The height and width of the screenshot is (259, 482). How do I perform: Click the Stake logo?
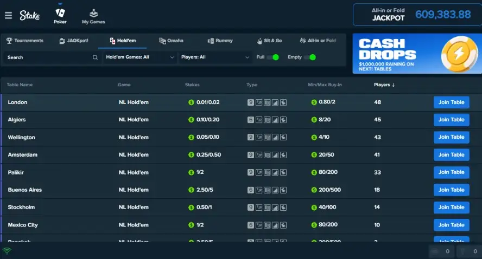coord(29,15)
